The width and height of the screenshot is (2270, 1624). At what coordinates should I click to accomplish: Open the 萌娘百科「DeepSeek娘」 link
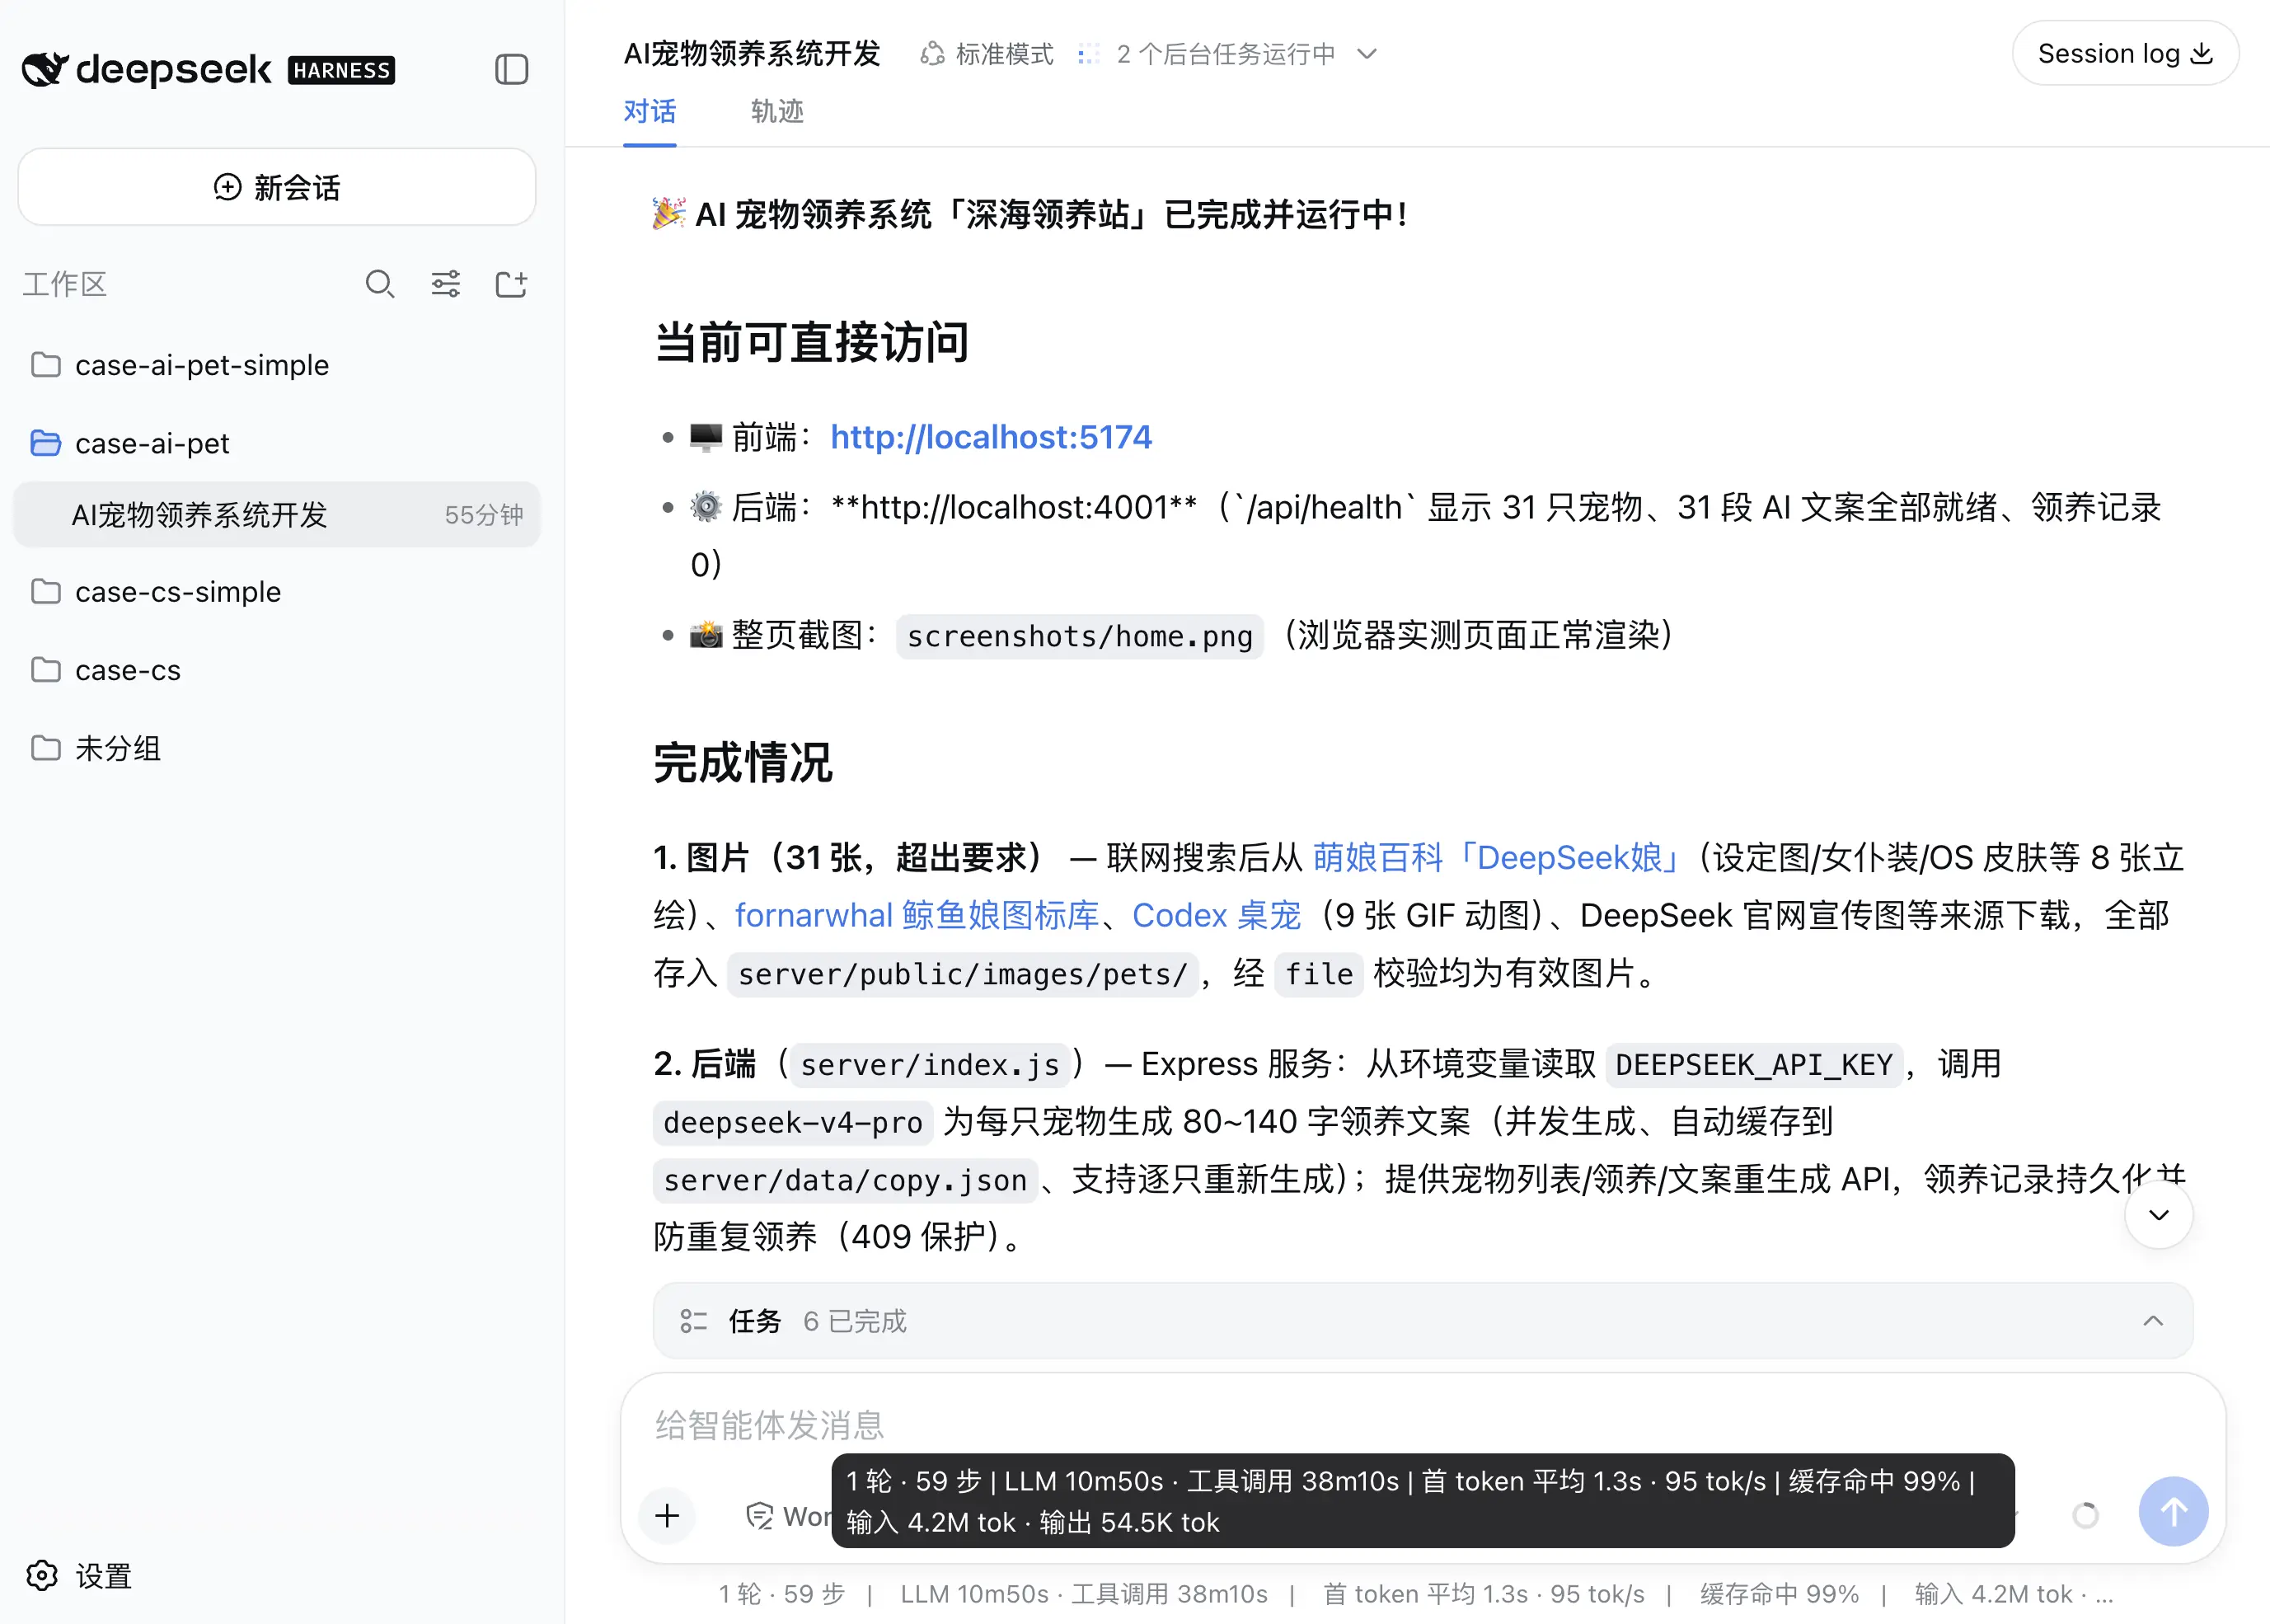click(x=1496, y=857)
